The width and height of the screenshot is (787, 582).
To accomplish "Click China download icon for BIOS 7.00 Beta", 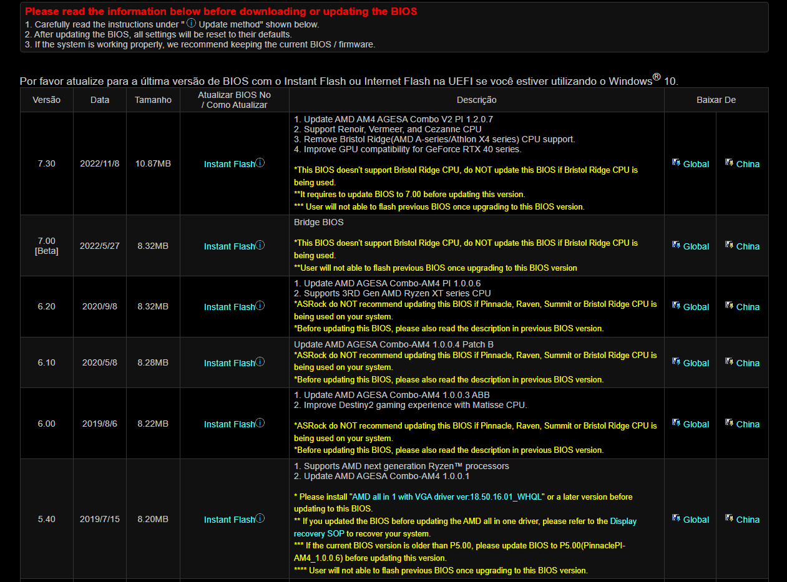I will point(729,245).
